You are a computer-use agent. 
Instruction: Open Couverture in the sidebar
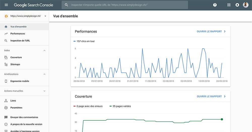[x=24, y=57]
